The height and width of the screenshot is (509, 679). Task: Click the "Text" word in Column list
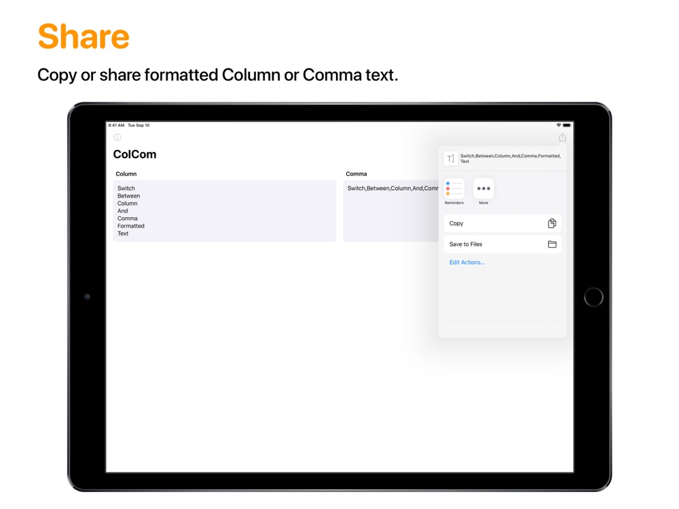[123, 233]
